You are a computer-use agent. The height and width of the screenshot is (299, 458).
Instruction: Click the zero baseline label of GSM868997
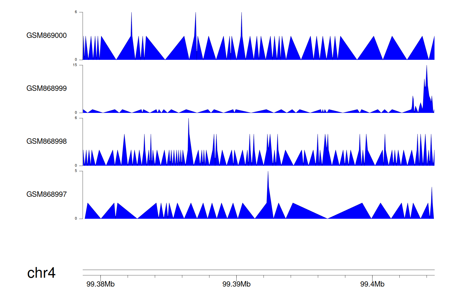click(x=76, y=218)
